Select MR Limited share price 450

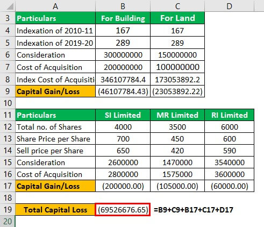(177, 139)
